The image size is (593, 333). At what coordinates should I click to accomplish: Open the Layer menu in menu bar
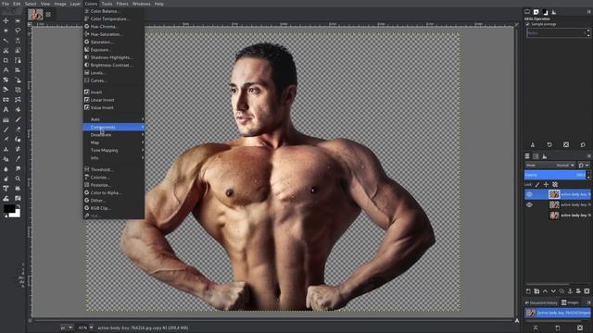[x=75, y=4]
